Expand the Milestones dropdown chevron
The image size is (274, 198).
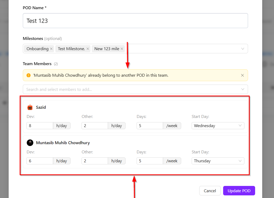(243, 49)
